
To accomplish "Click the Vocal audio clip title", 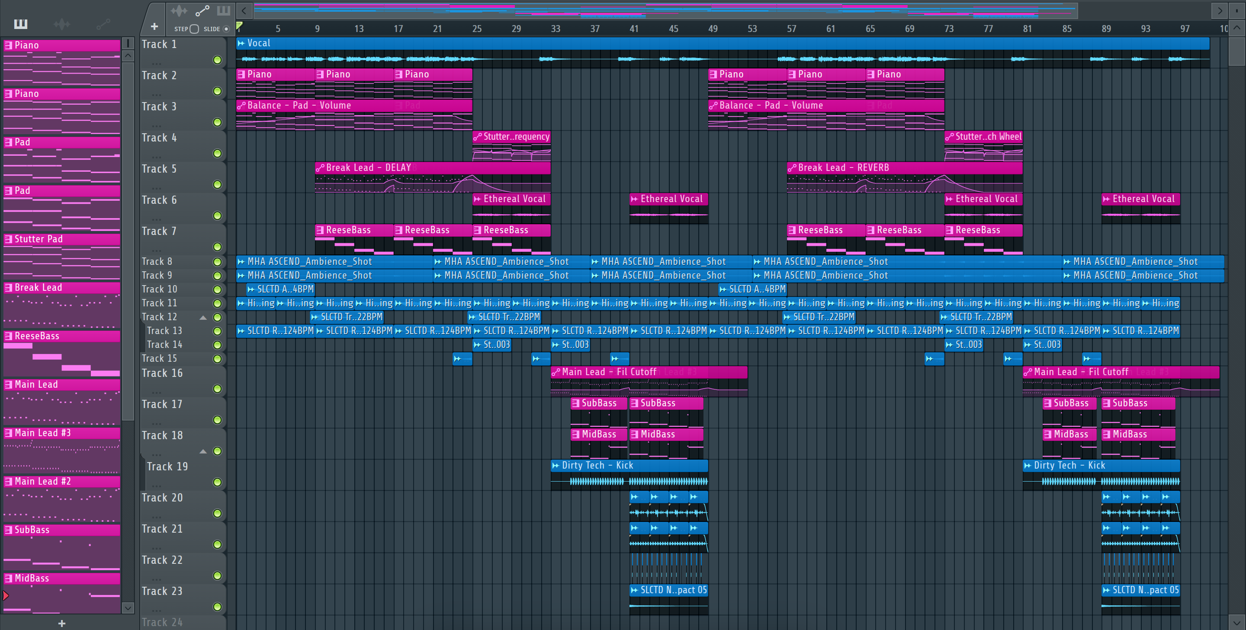I will (259, 43).
